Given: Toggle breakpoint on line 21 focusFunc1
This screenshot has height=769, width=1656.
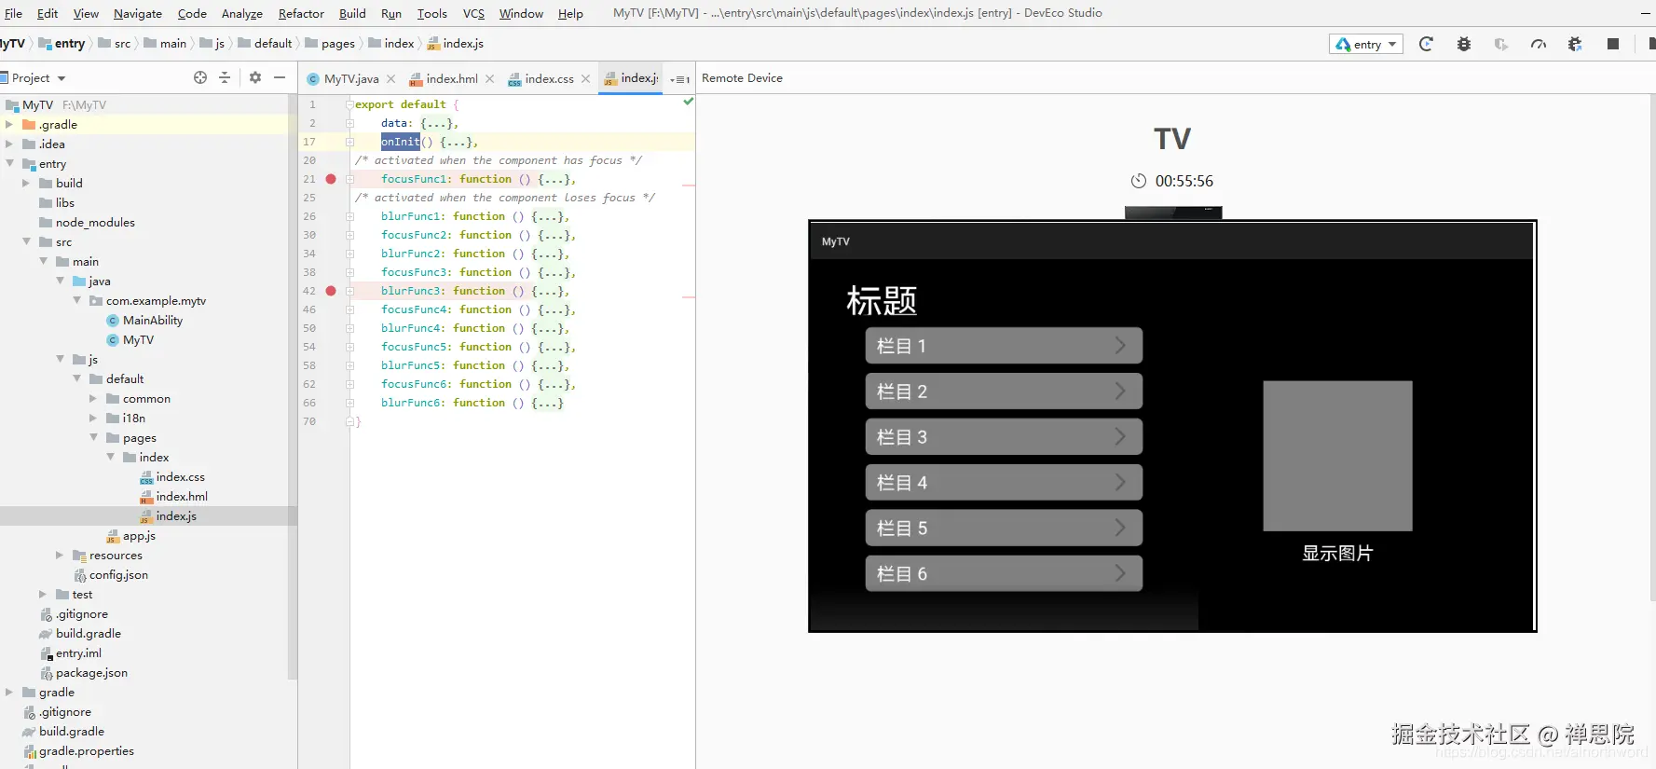Looking at the screenshot, I should pyautogui.click(x=331, y=179).
